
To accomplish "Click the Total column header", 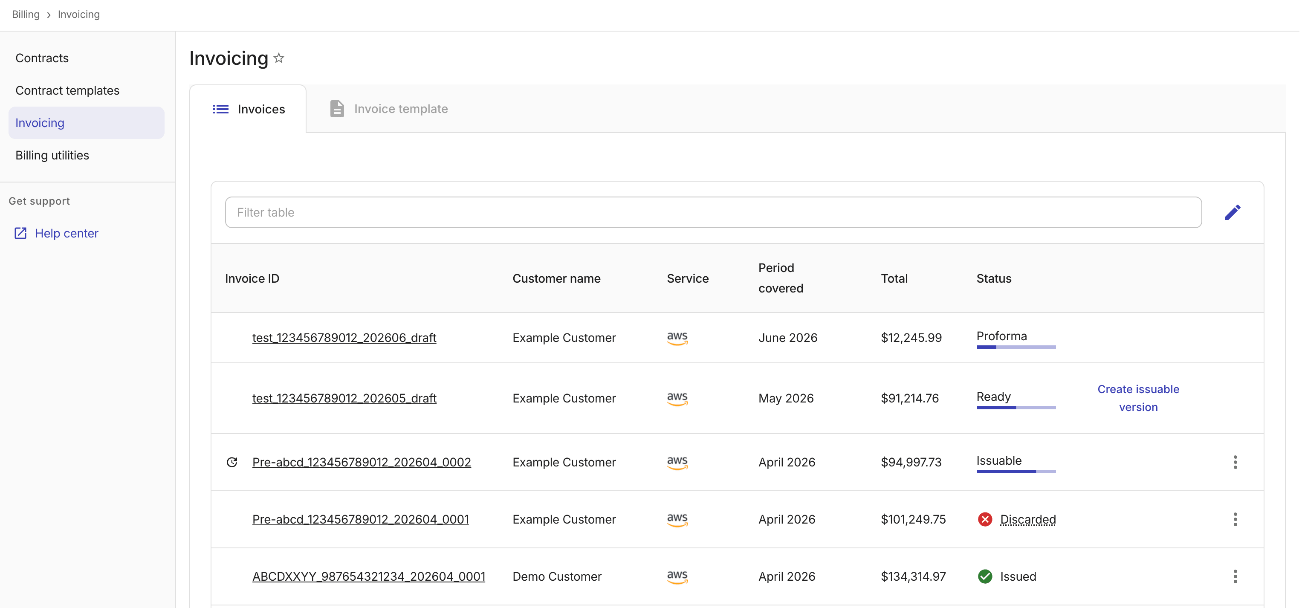I will click(894, 278).
